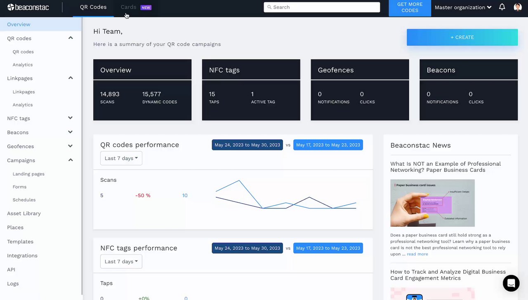This screenshot has width=528, height=300.
Task: Open Last 7 days dropdown for QR codes
Action: tap(121, 158)
